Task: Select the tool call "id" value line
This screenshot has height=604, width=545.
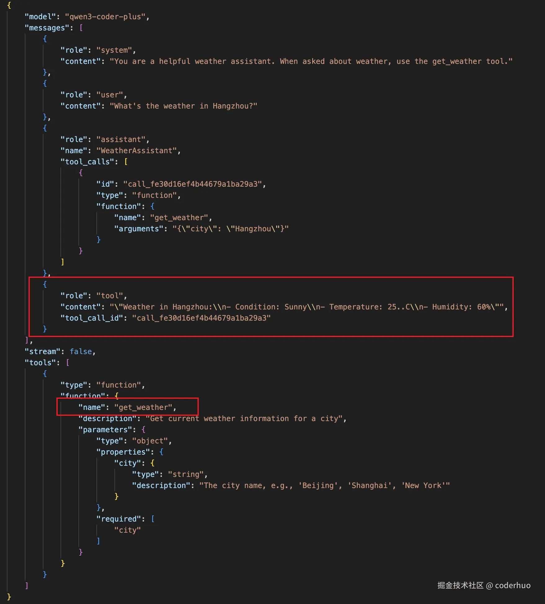Action: tap(181, 184)
